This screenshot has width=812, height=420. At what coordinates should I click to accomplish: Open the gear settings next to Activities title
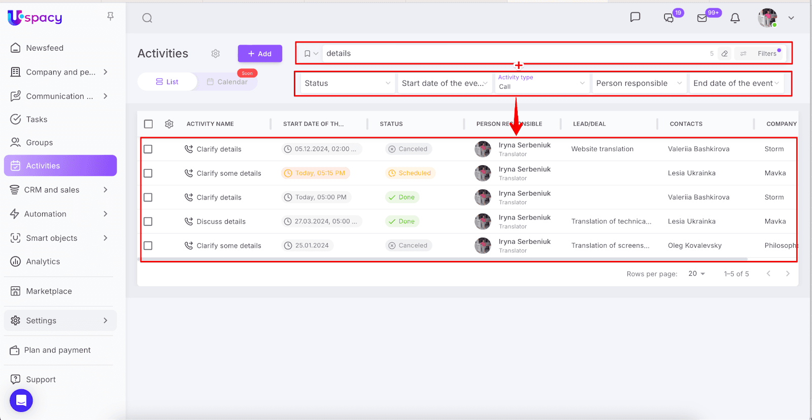point(216,54)
